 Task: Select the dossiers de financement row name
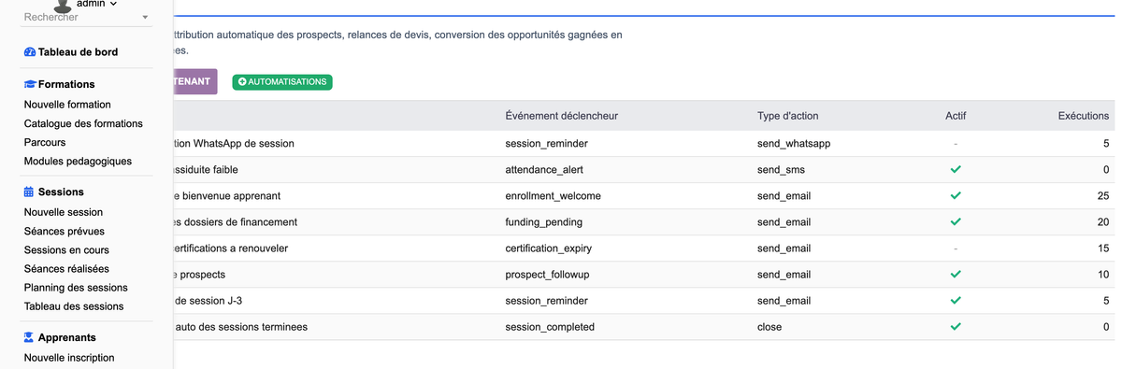tap(236, 222)
